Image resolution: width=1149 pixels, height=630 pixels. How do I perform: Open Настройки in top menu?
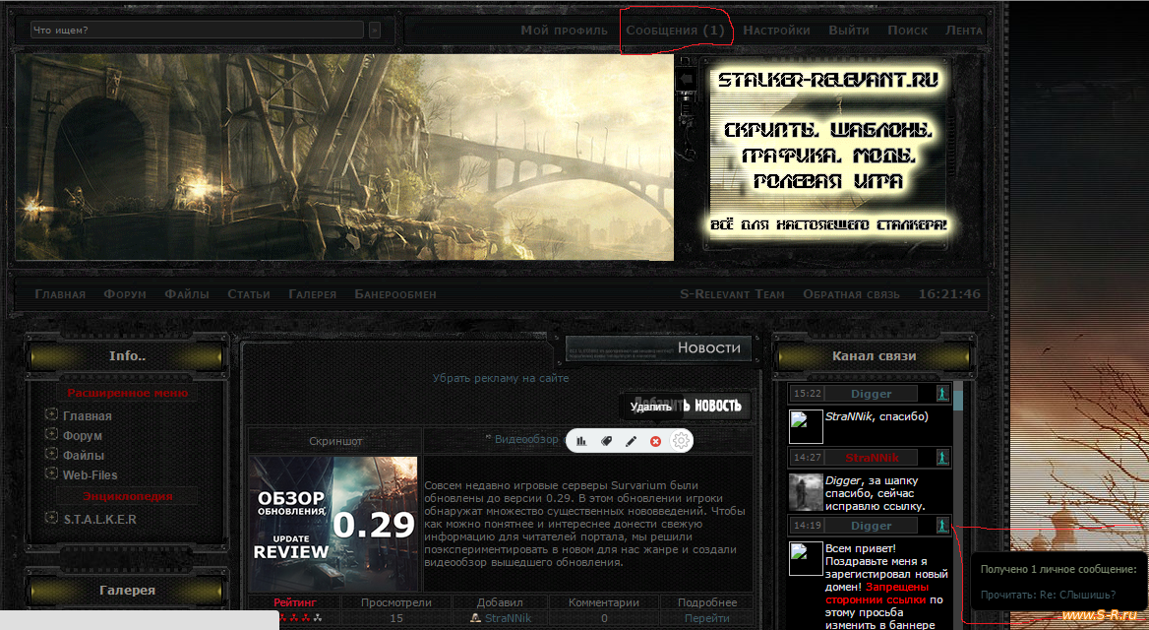[777, 31]
